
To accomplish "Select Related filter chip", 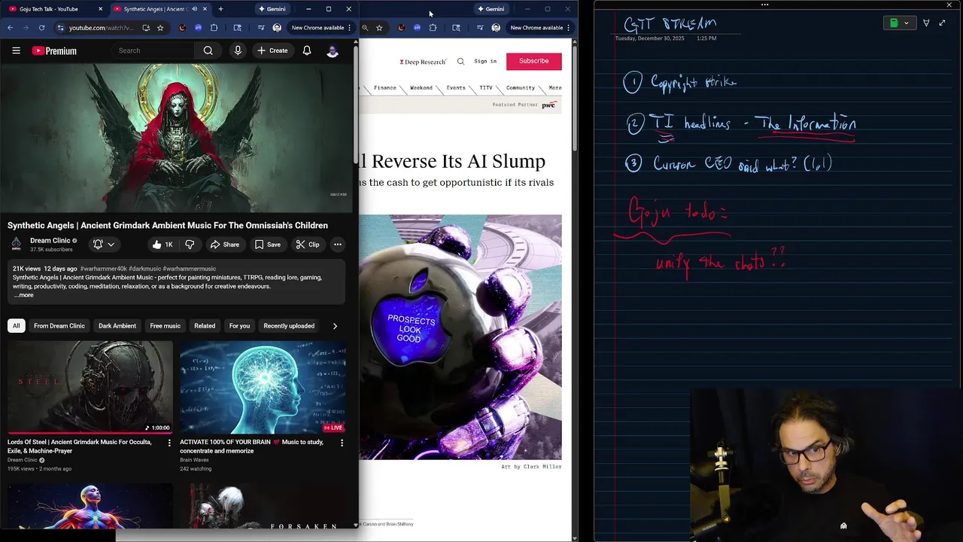I will [205, 326].
